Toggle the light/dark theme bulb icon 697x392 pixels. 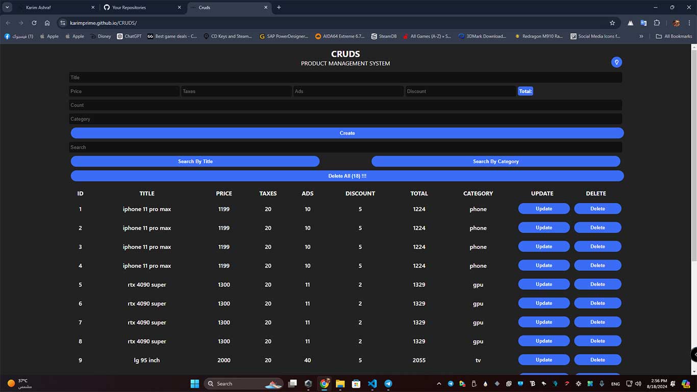[x=616, y=62]
